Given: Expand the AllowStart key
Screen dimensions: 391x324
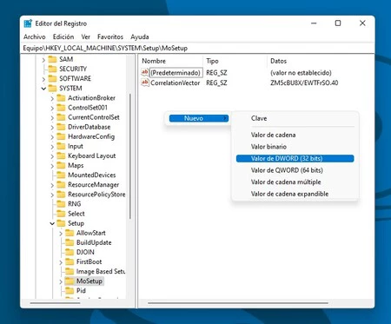Looking at the screenshot, I should pos(61,234).
